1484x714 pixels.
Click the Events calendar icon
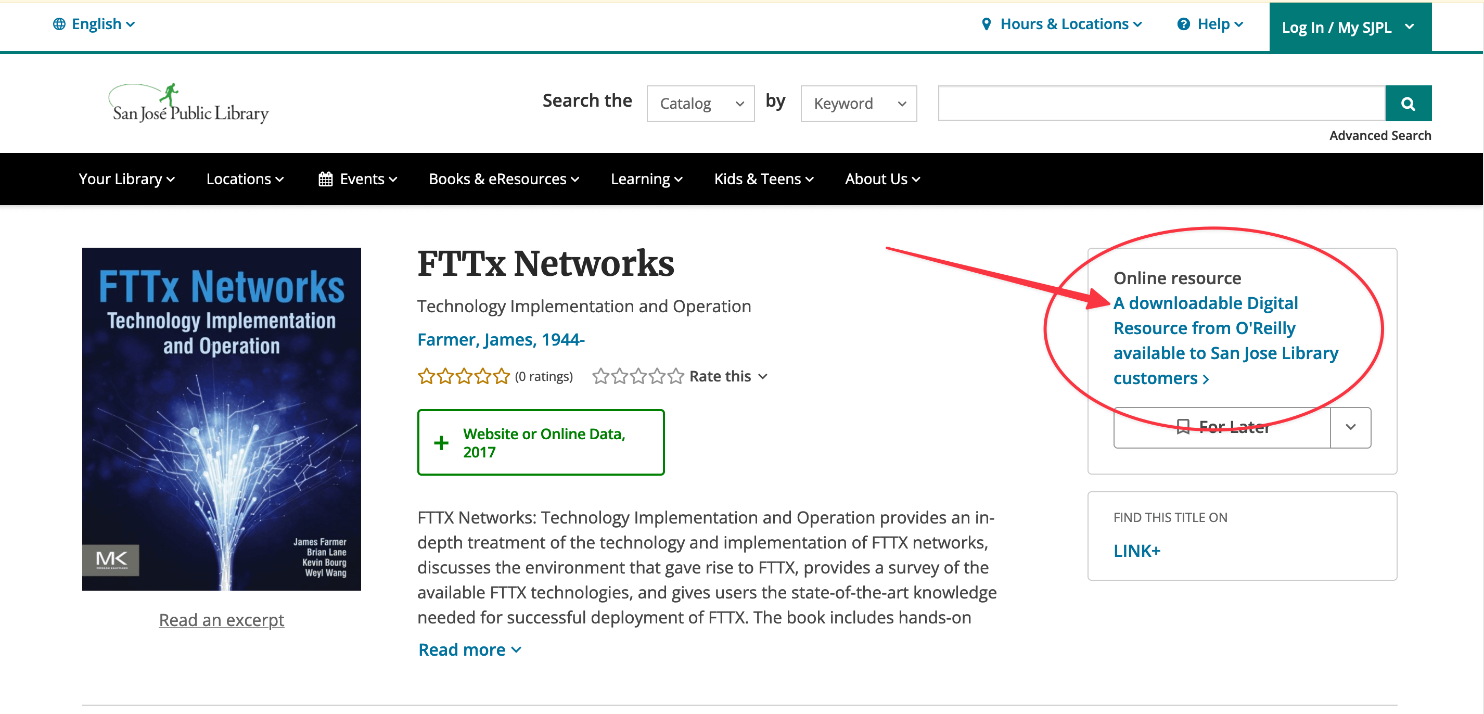coord(326,179)
